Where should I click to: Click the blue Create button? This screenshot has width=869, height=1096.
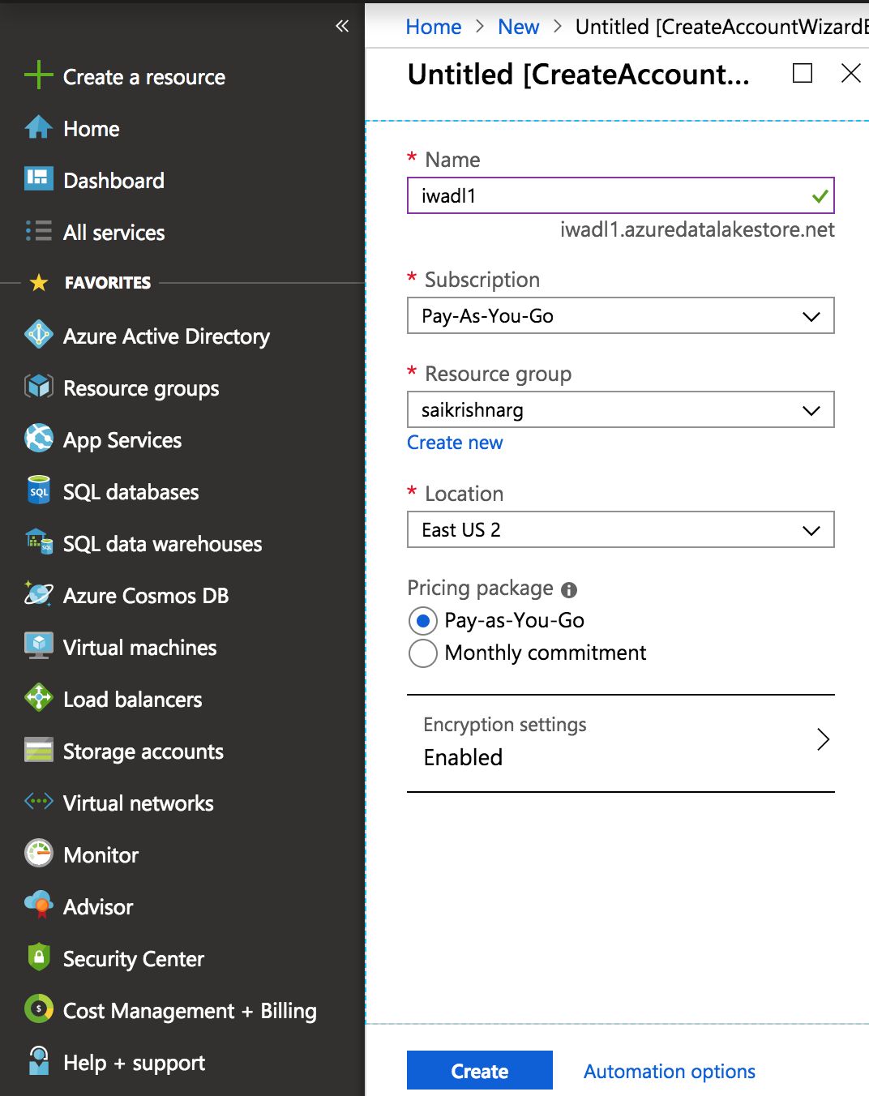click(x=480, y=1071)
